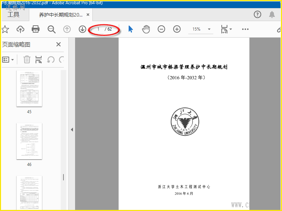
Task: Delete the selected pages with the trash icon
Action: [27, 59]
